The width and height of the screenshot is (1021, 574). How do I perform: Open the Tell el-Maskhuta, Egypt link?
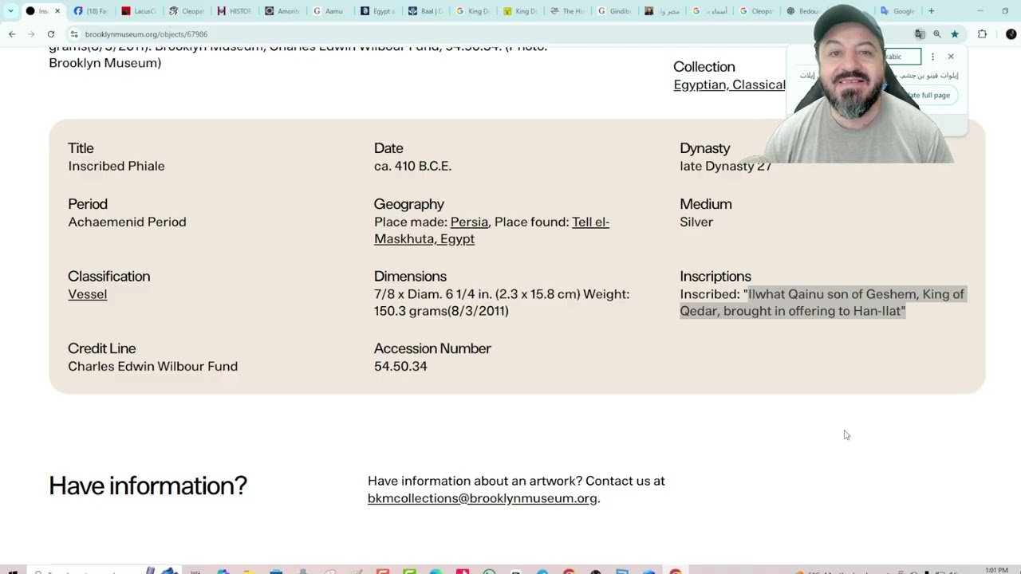(x=491, y=230)
